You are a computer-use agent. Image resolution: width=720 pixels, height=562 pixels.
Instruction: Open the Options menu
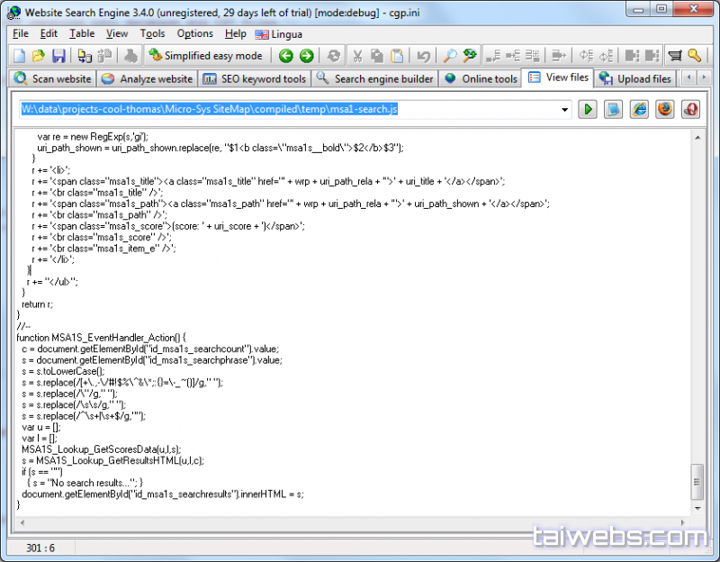194,33
